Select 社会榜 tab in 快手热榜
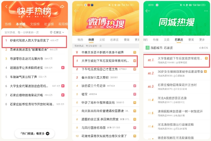211x141 pixels. [x=49, y=24]
